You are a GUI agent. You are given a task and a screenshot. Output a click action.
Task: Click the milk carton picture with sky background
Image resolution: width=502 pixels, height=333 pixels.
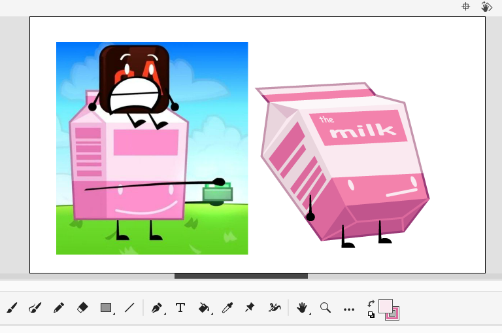click(152, 148)
